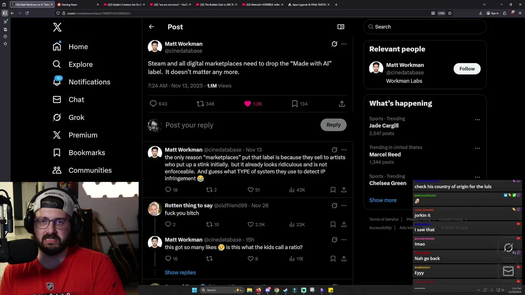Viewport: 525px width, 295px height.
Task: Open the more options menu on main post
Action: (x=344, y=44)
